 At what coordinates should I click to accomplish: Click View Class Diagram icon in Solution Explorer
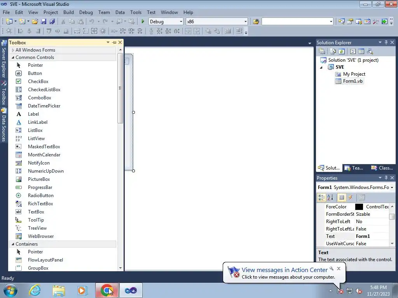[x=370, y=52]
